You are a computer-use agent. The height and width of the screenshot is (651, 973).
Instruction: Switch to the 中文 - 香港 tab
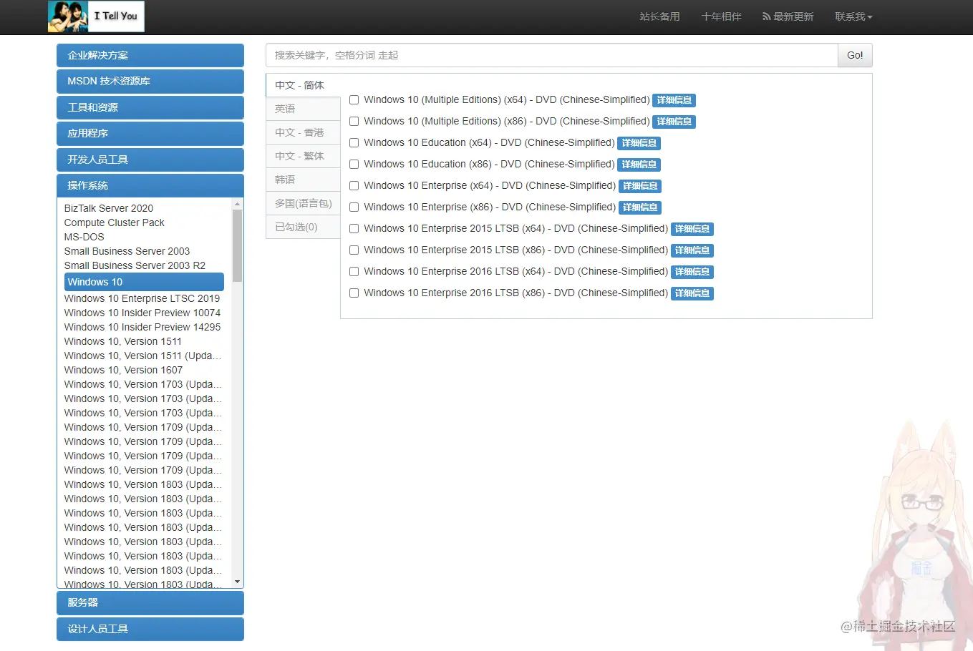[x=303, y=132]
